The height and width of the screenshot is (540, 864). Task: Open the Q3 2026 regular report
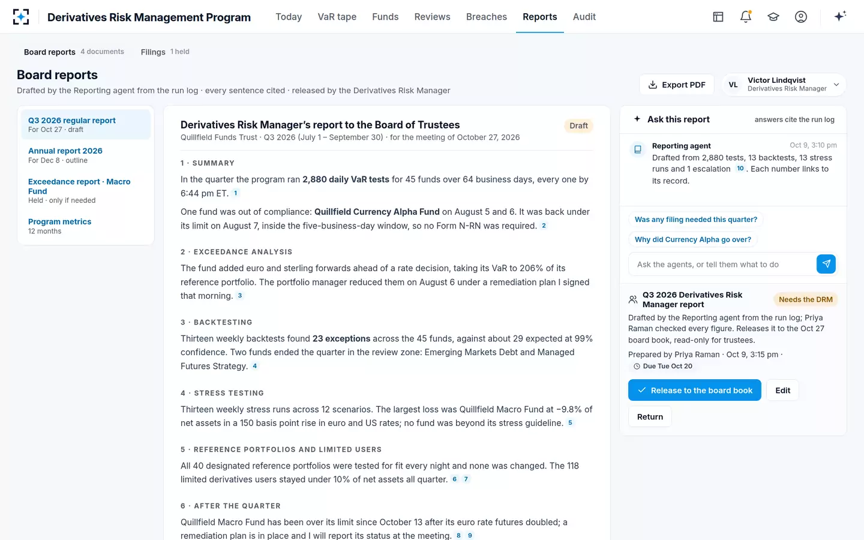pos(86,124)
